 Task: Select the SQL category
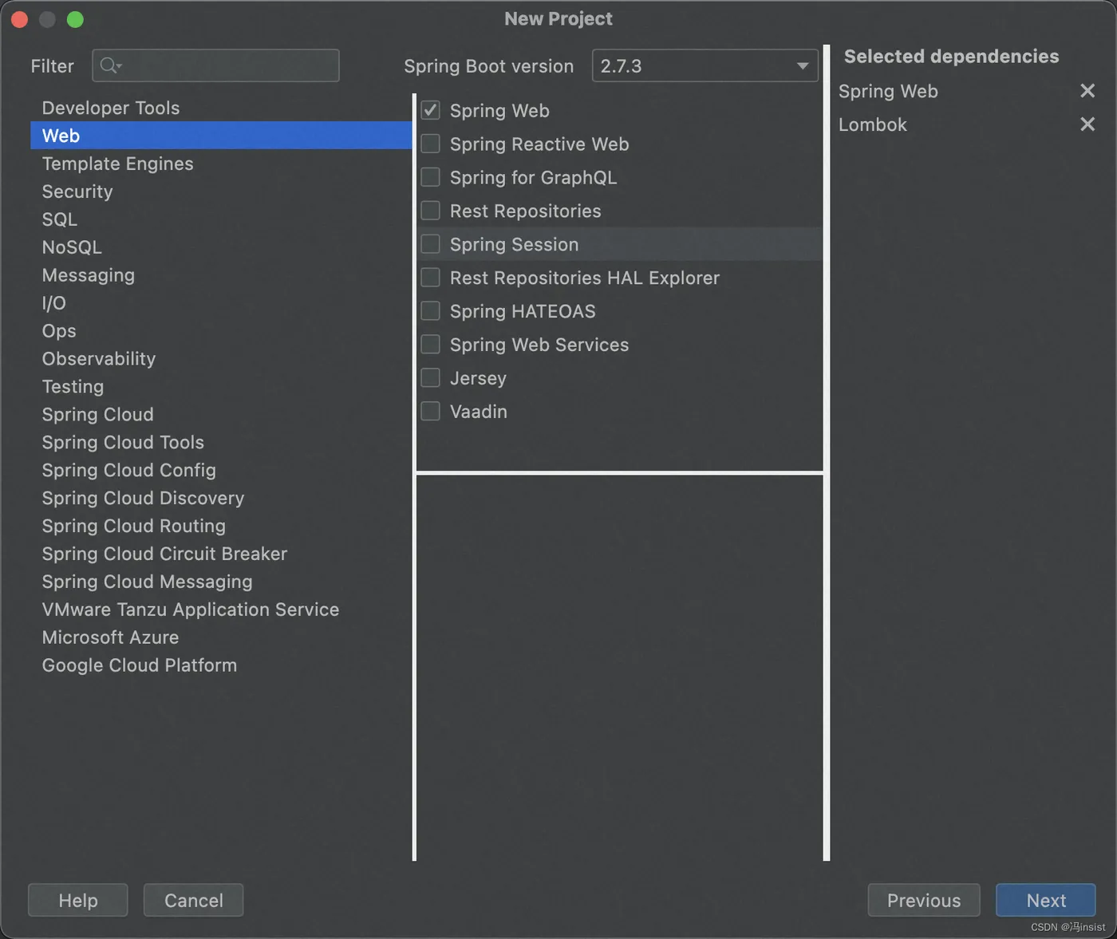pyautogui.click(x=221, y=219)
